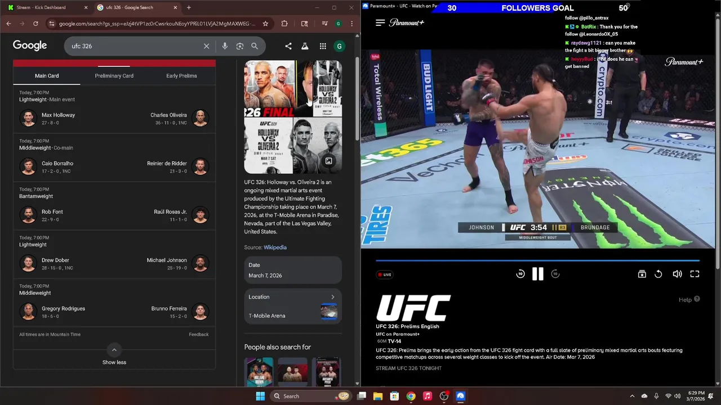Click the Chrome address bar URL
721x405 pixels.
tap(157, 24)
